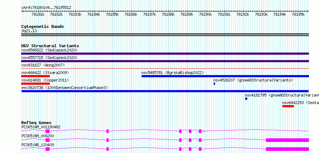Select the gray 9q21.13 cytogenetic band bar
Image resolution: width=319 pixels, height=153 pixels.
click(x=165, y=35)
